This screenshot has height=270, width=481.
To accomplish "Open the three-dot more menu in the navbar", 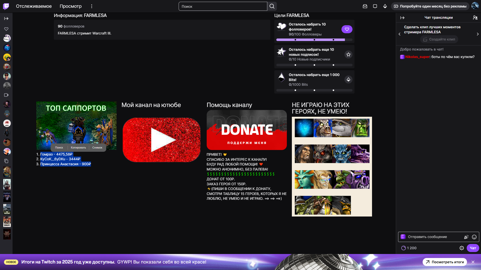I will coord(92,6).
